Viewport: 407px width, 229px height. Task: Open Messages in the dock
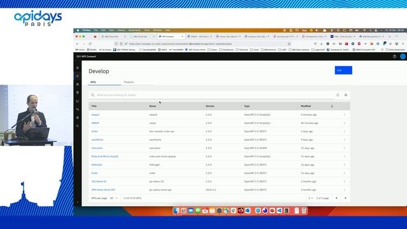[198, 211]
